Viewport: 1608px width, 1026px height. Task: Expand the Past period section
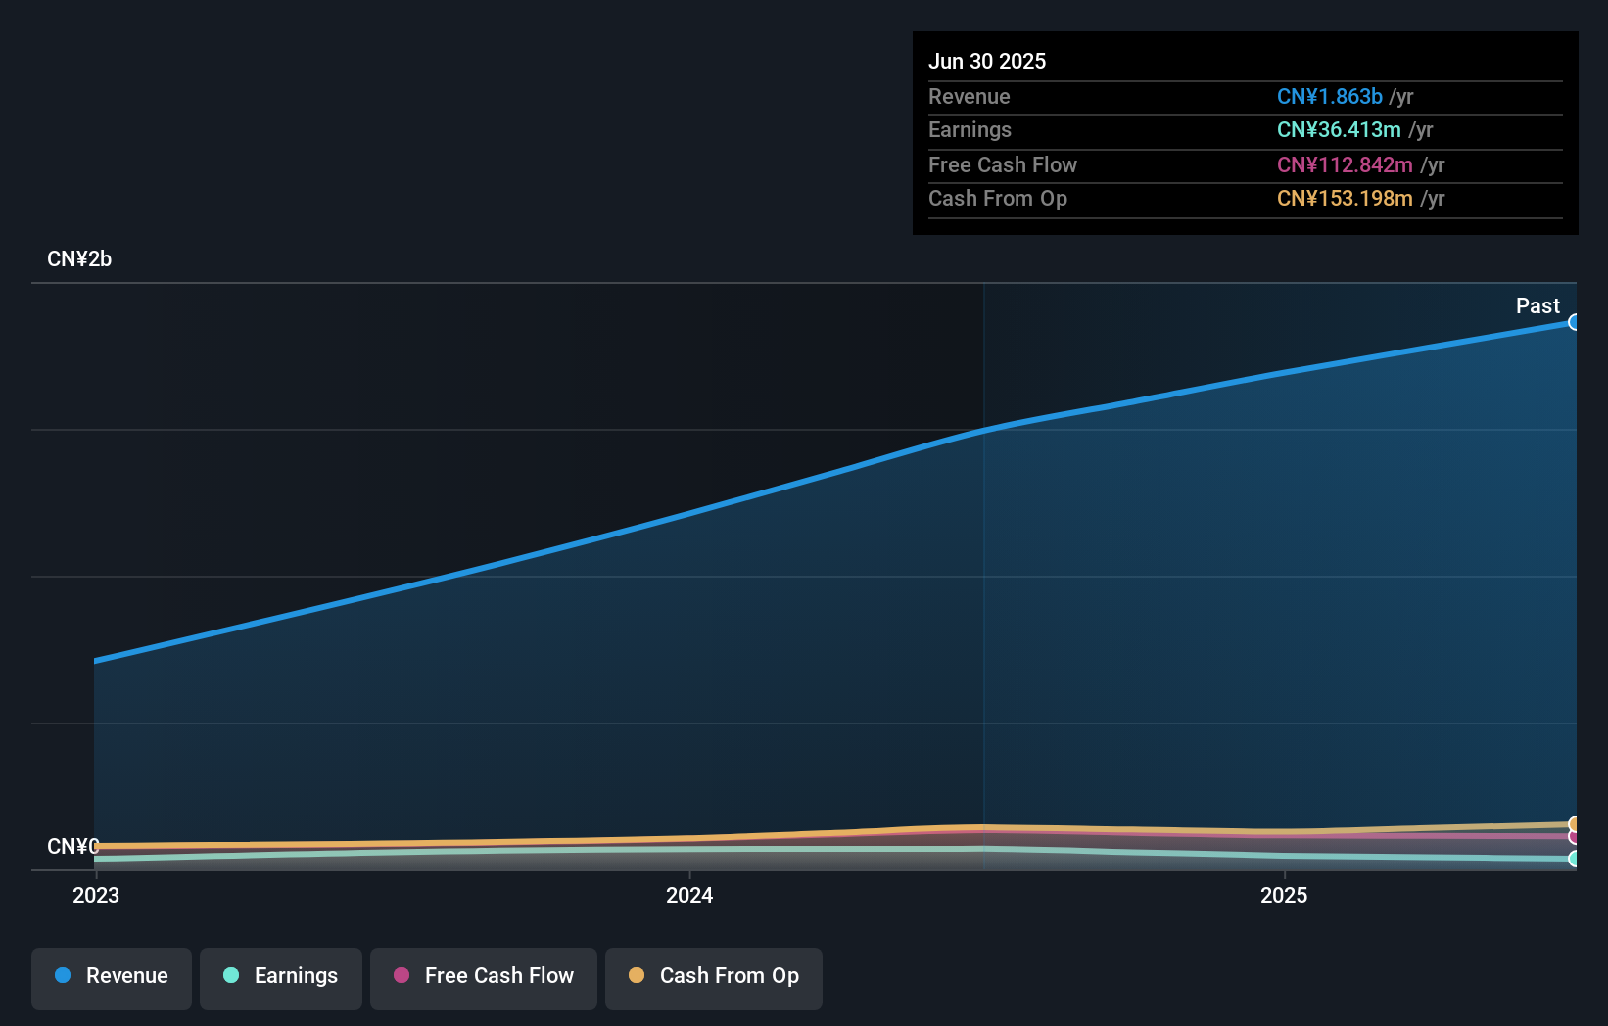tap(1537, 305)
